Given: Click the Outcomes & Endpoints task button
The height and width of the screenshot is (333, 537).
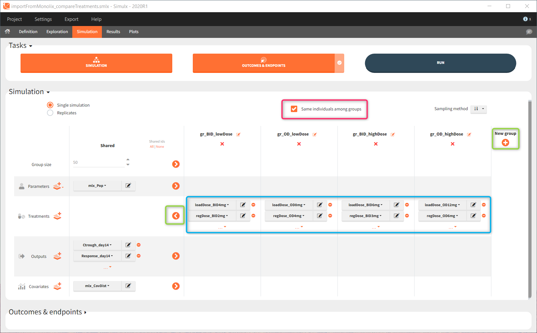Looking at the screenshot, I should tap(264, 63).
